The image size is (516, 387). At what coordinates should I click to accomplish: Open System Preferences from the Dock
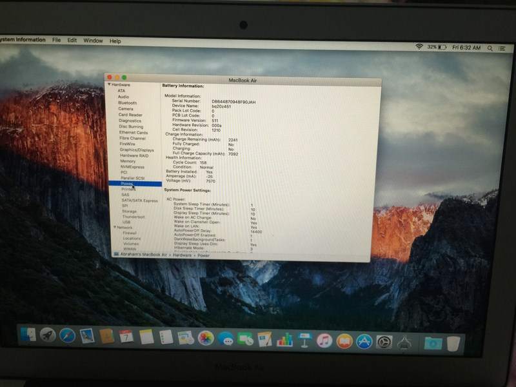[x=384, y=342]
